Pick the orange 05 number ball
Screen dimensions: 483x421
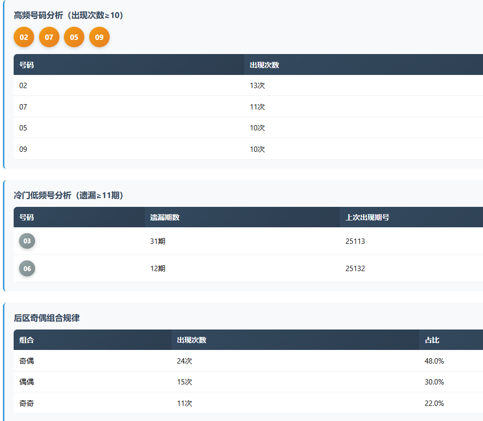74,37
